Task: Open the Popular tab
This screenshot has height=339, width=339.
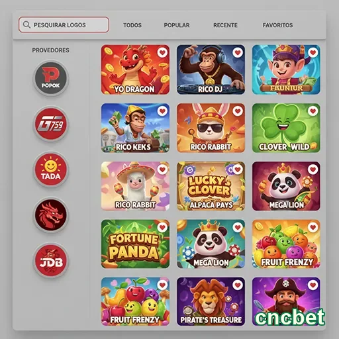Action: click(177, 25)
